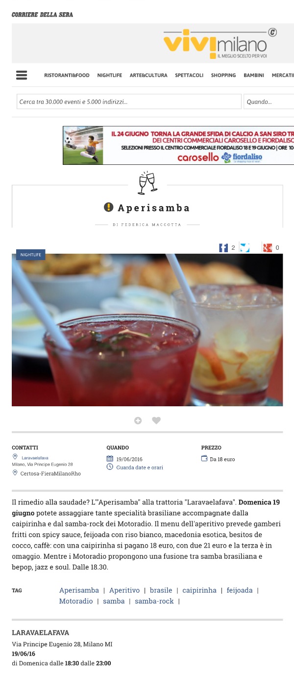294x685 pixels.
Task: Open the Guarda date e orari link
Action: coord(140,468)
